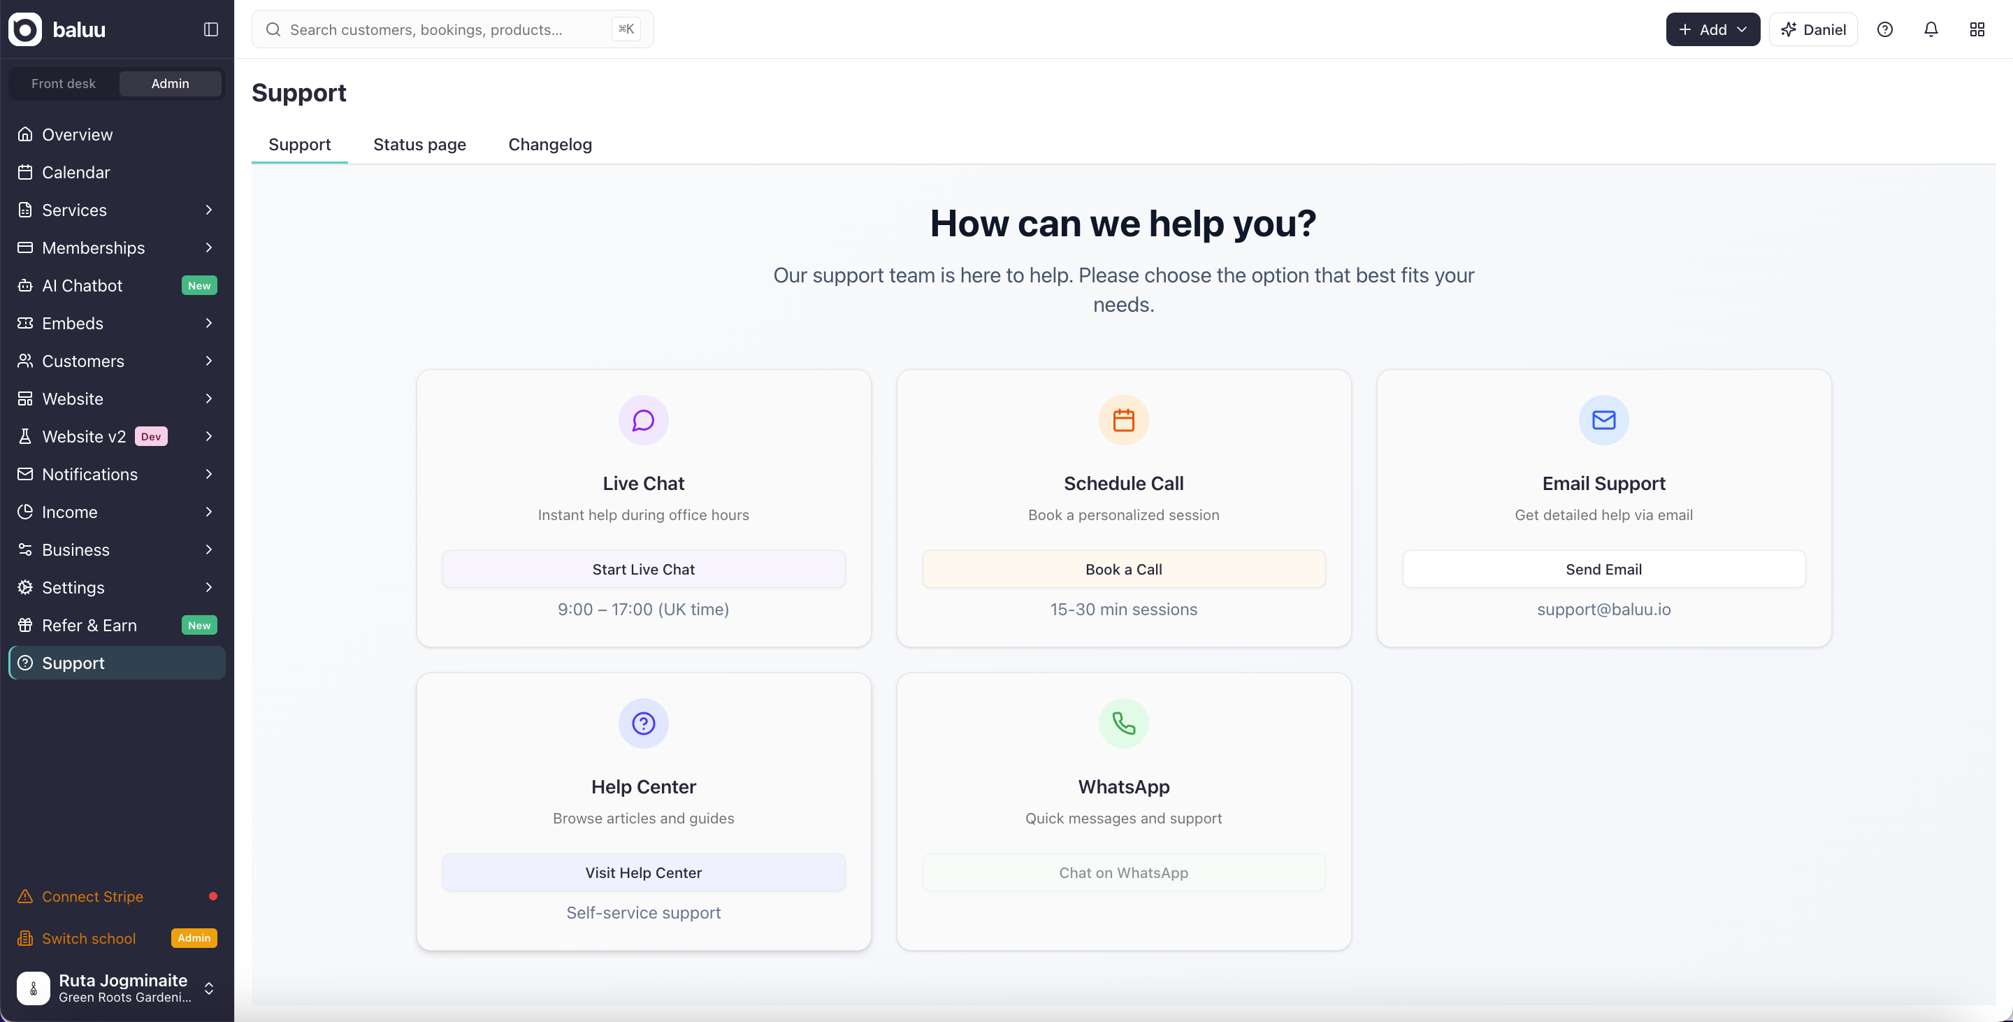Click the Settings gear icon
The width and height of the screenshot is (2013, 1022).
[x=25, y=588]
